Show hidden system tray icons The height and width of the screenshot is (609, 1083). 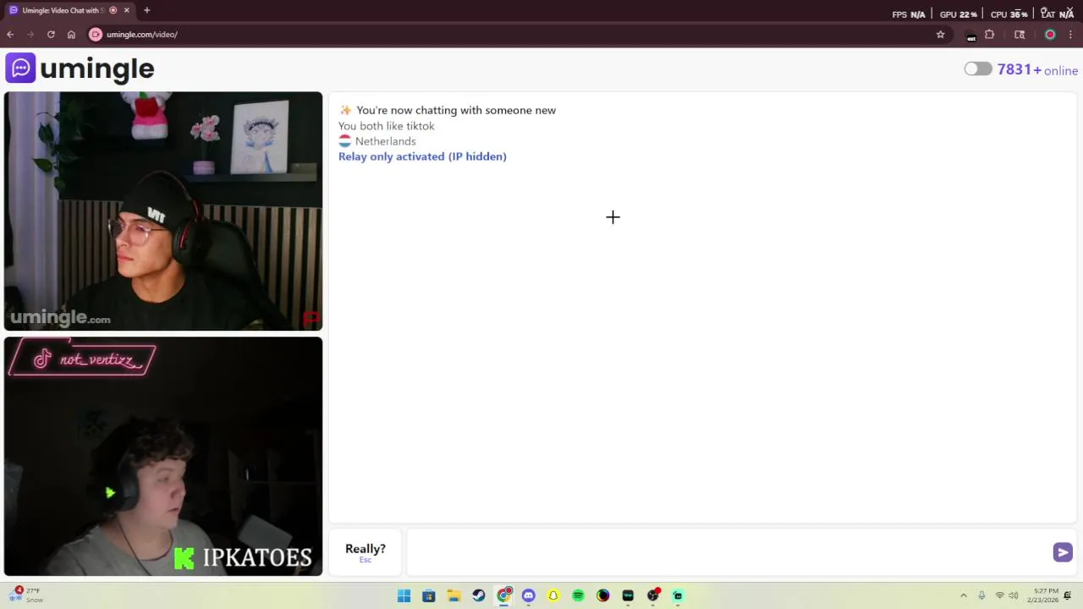pos(963,595)
